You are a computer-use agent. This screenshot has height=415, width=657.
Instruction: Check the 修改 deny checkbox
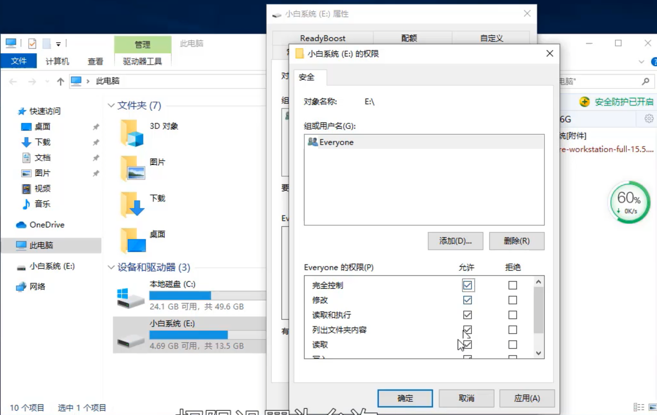(512, 300)
